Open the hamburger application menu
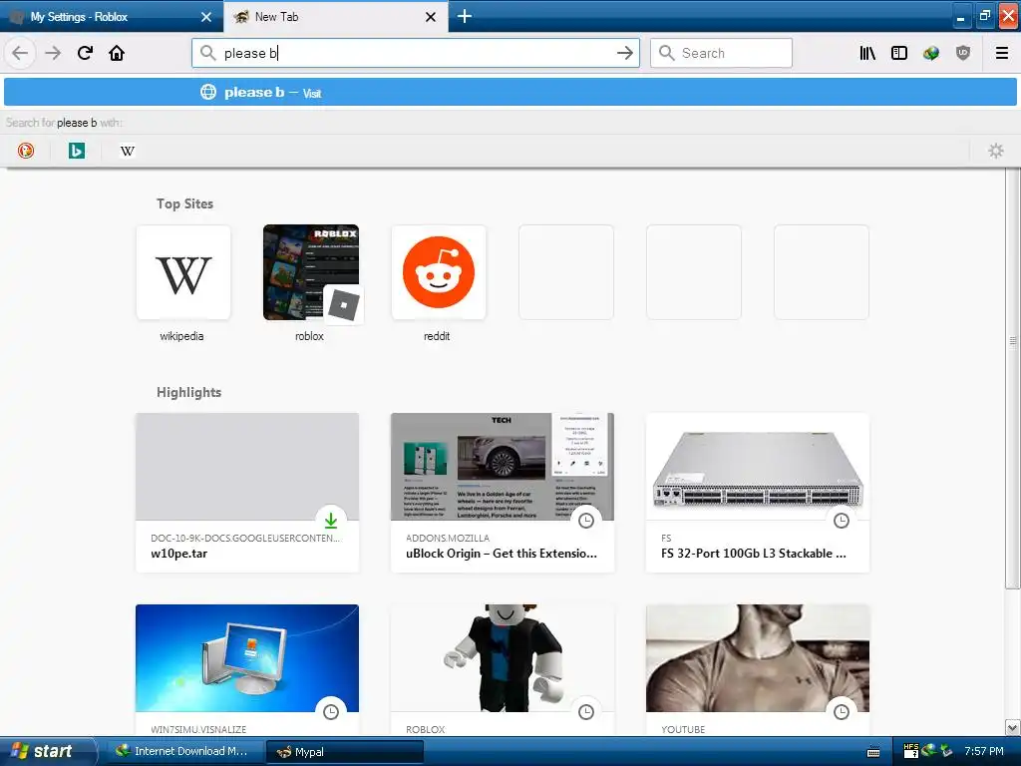1021x766 pixels. click(1002, 53)
